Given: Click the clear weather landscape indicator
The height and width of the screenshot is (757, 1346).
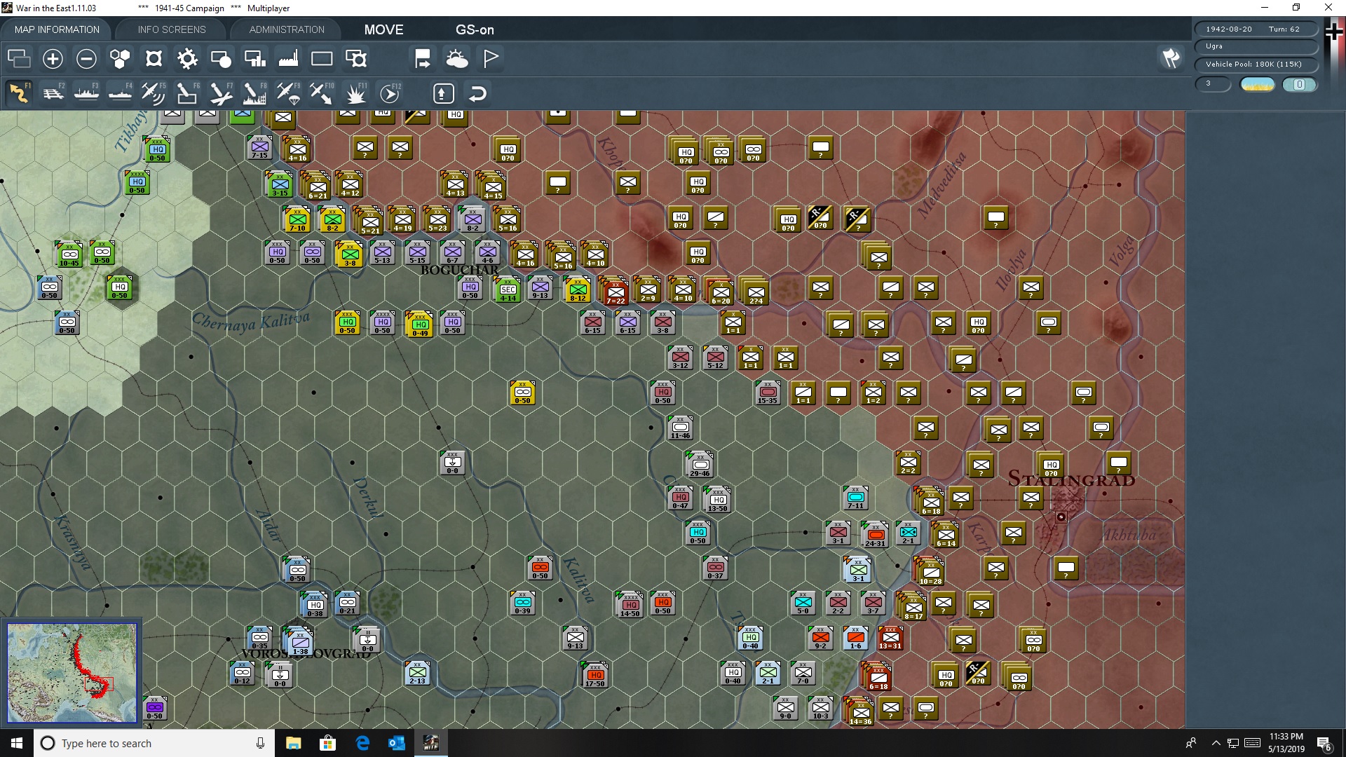Looking at the screenshot, I should (1257, 84).
